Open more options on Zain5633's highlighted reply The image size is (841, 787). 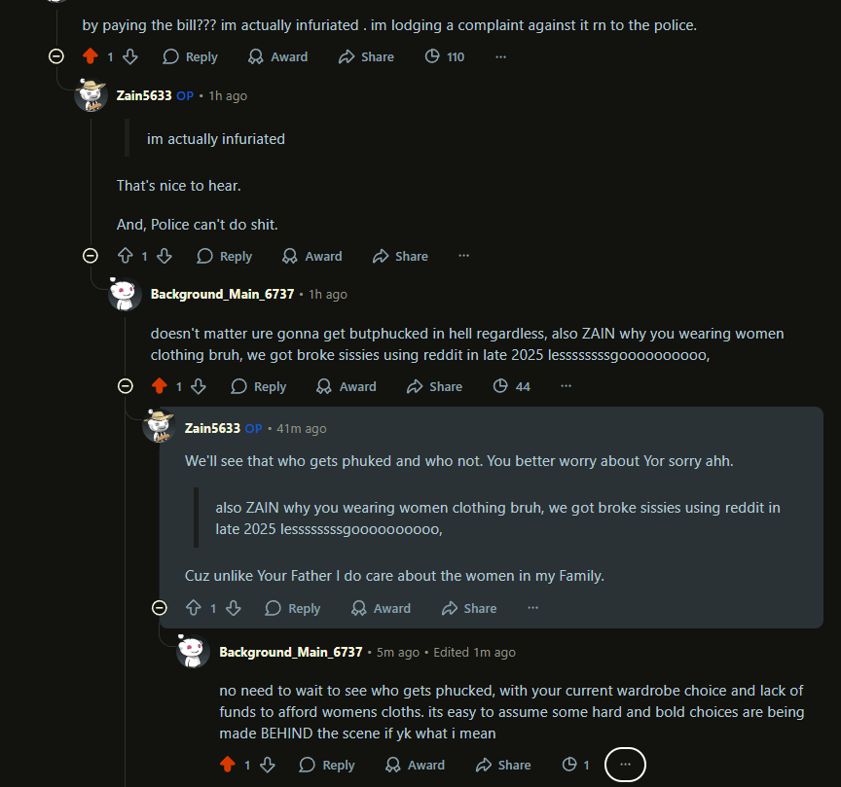coord(532,608)
